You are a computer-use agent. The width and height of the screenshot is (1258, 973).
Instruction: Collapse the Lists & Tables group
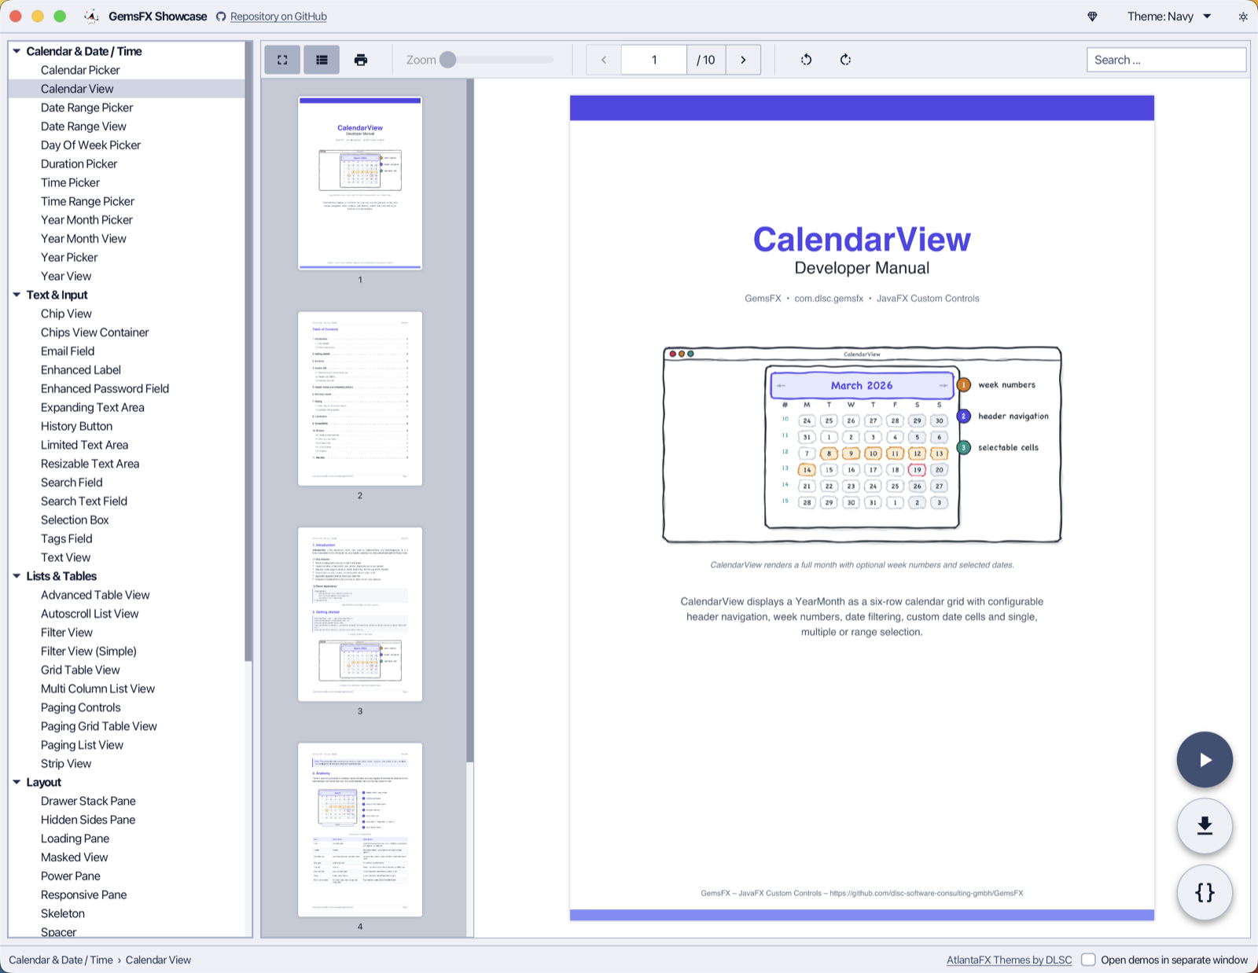coord(17,576)
